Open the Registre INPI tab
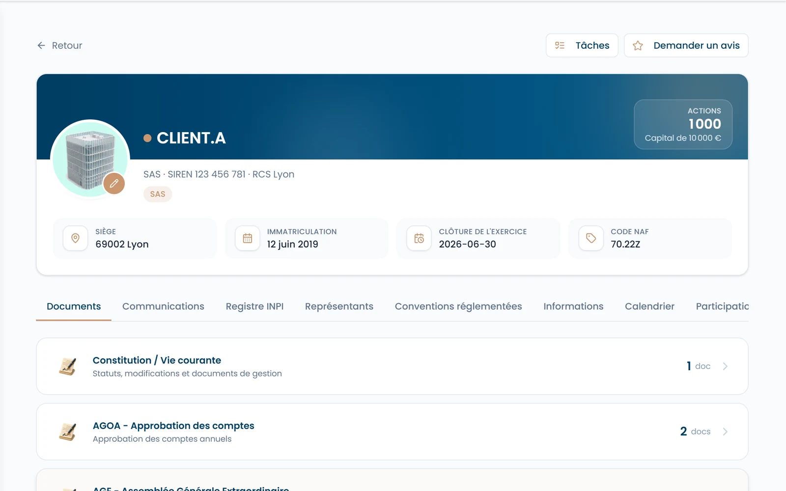 (254, 306)
